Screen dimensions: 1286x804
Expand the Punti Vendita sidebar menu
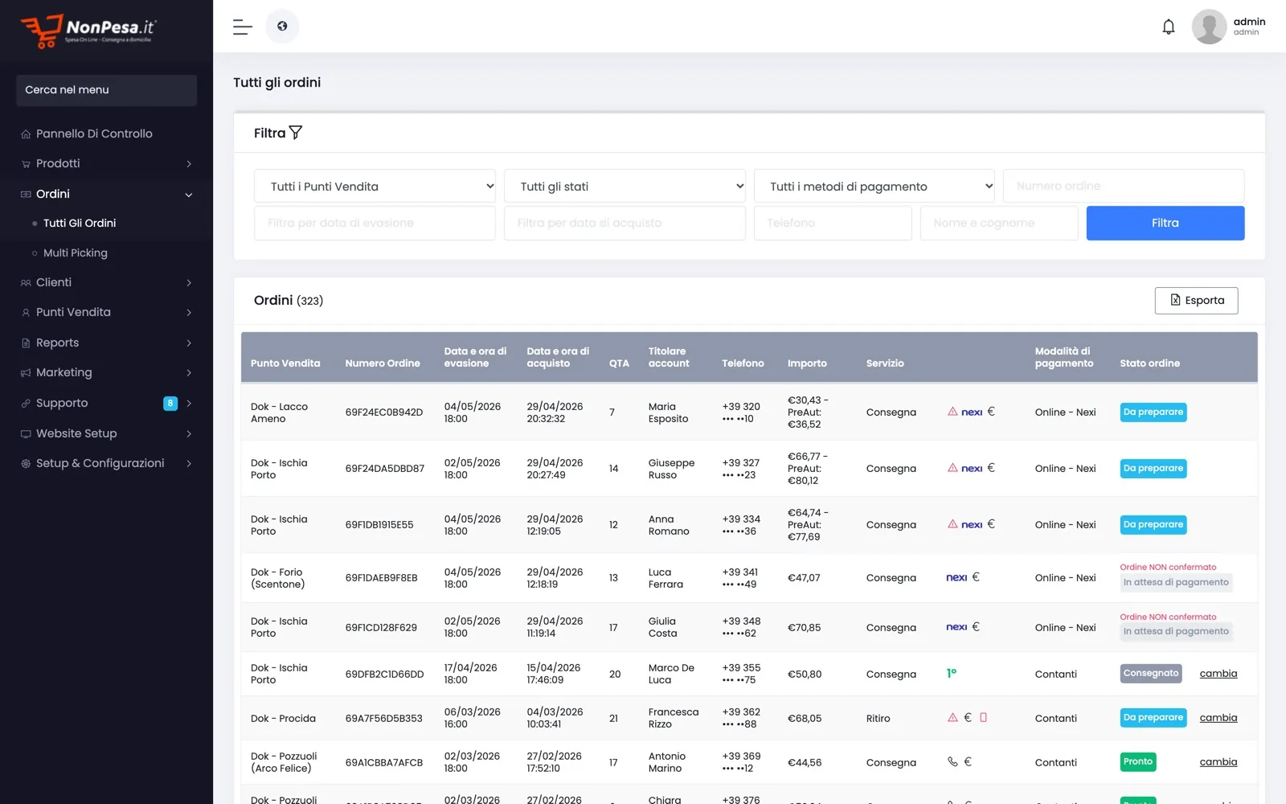pyautogui.click(x=106, y=313)
